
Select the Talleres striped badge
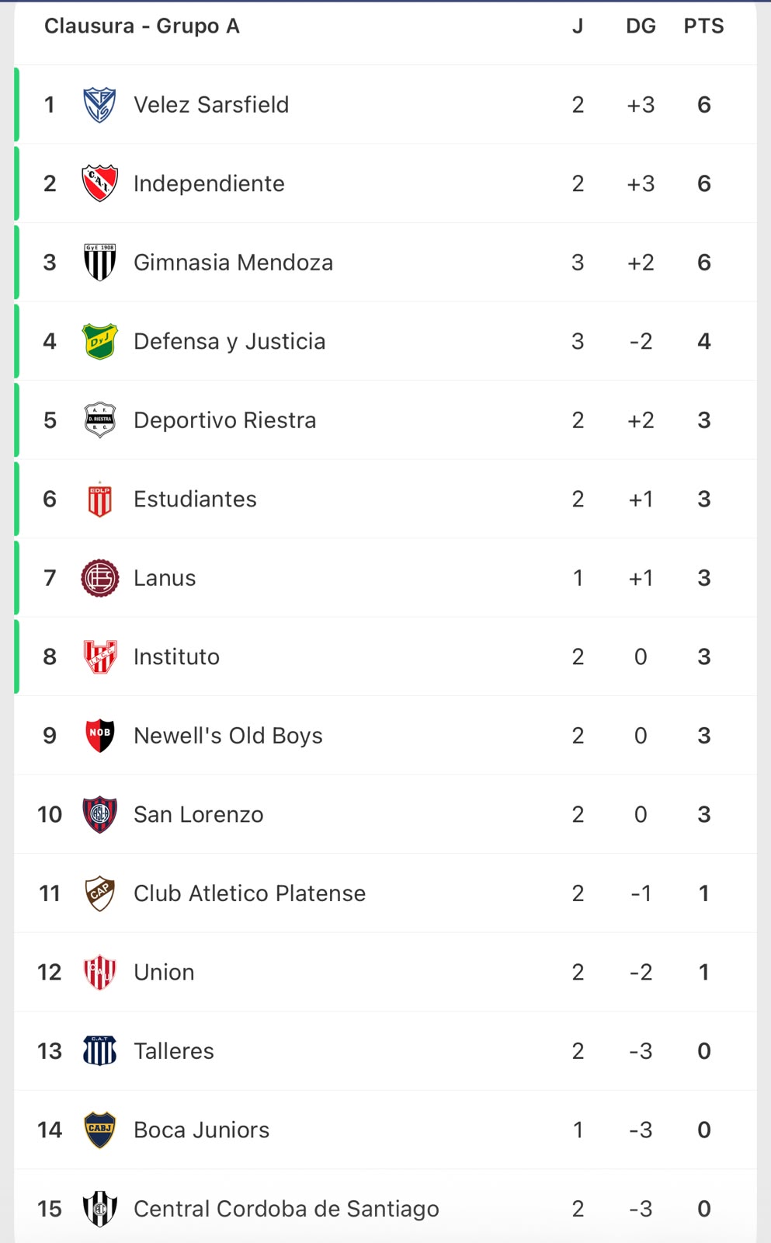pos(99,1051)
